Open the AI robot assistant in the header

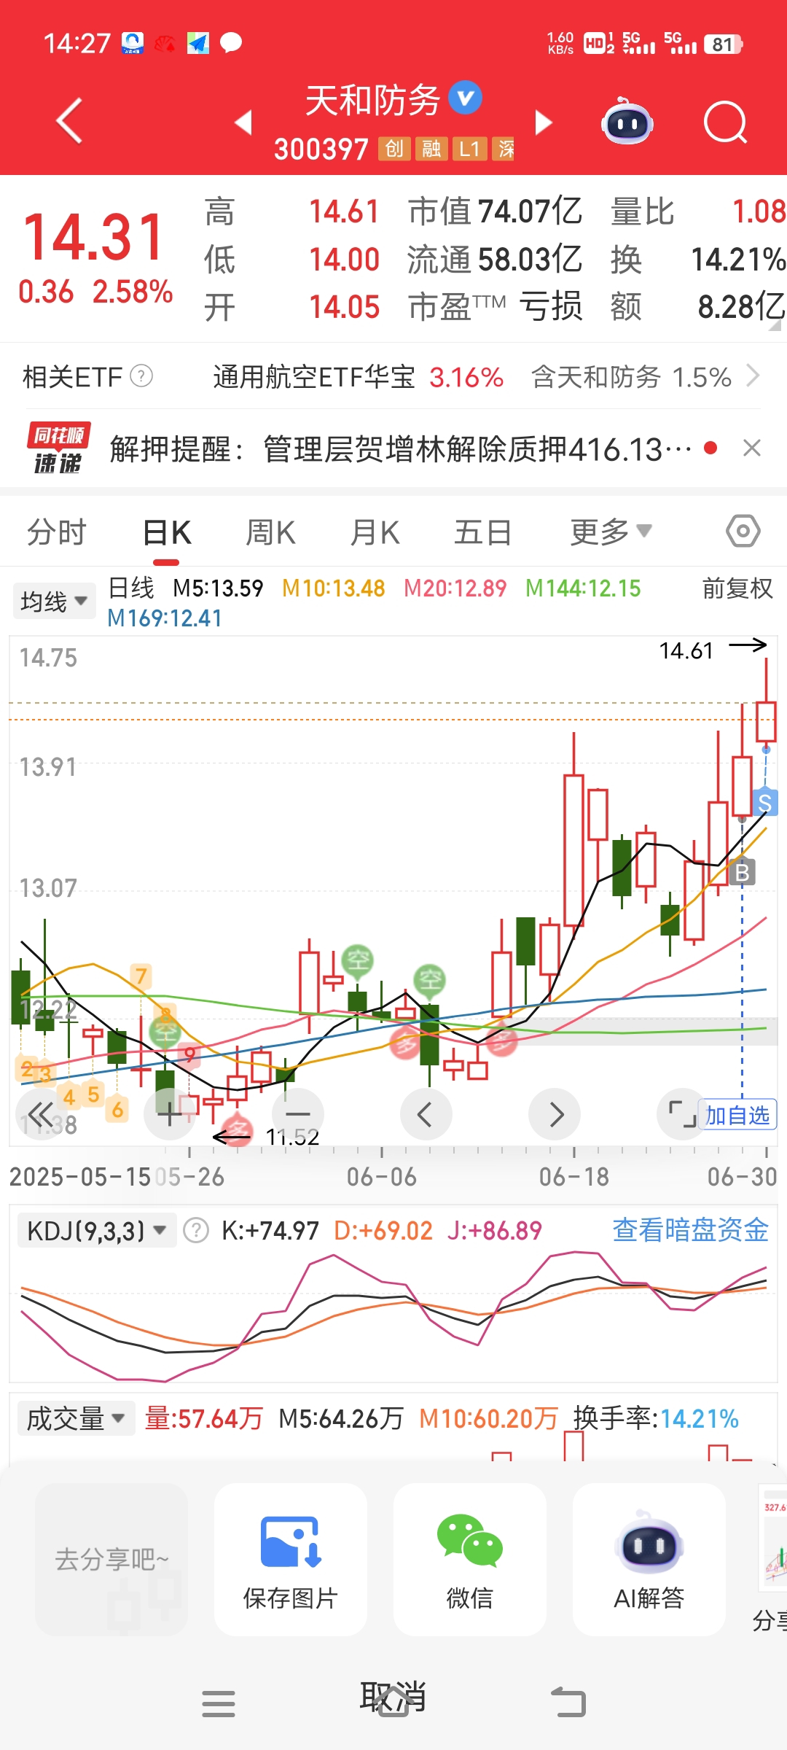point(627,121)
